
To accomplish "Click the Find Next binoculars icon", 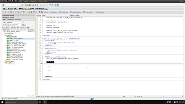I will (37, 5).
